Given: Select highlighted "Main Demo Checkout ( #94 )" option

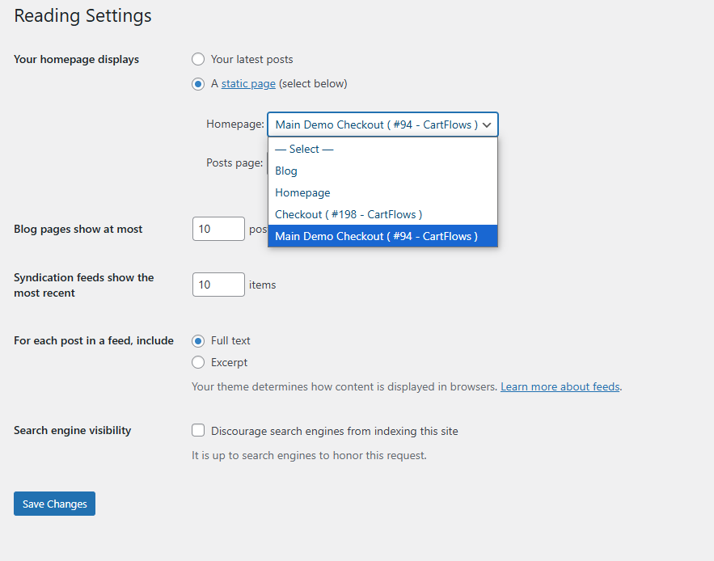Looking at the screenshot, I should tap(376, 236).
